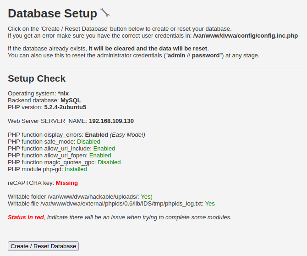Viewport: 307px width, 256px height.
Task: Select the Setup Check heading
Action: [x=37, y=78]
